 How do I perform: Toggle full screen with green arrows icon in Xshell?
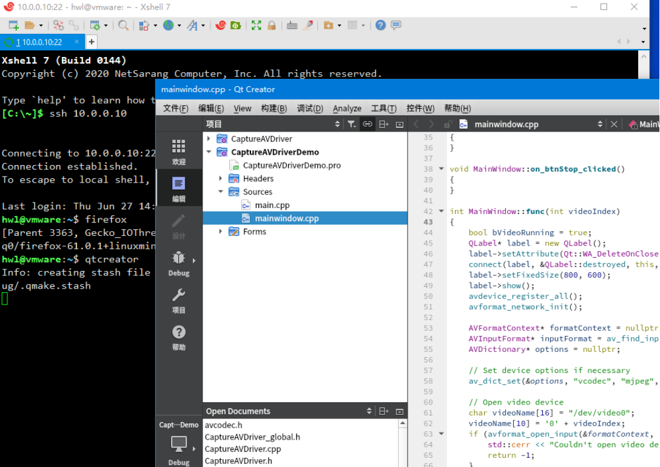[x=257, y=25]
